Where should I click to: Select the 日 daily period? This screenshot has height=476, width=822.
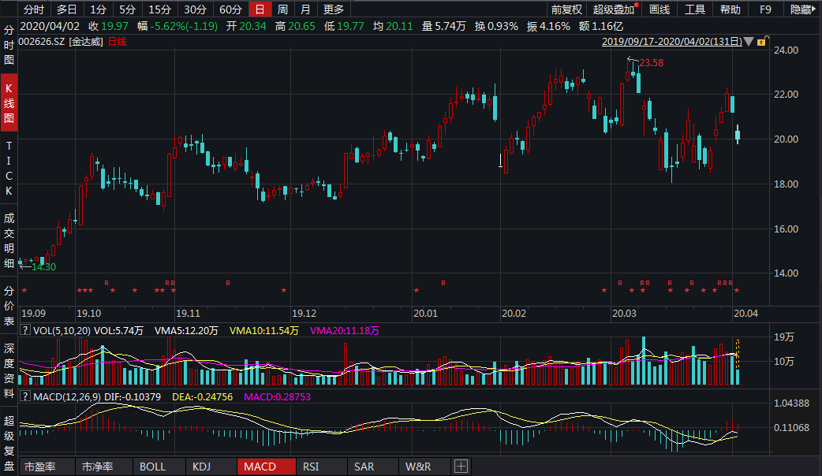(260, 9)
